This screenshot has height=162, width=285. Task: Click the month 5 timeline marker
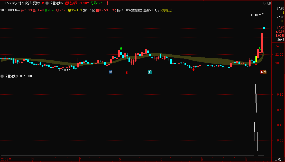[120, 159]
